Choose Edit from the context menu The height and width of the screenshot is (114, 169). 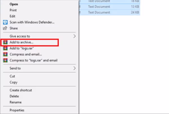click(x=12, y=16)
